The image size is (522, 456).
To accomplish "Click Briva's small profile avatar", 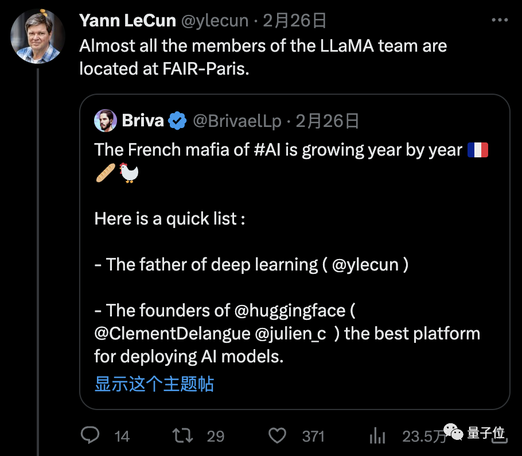I will 106,121.
